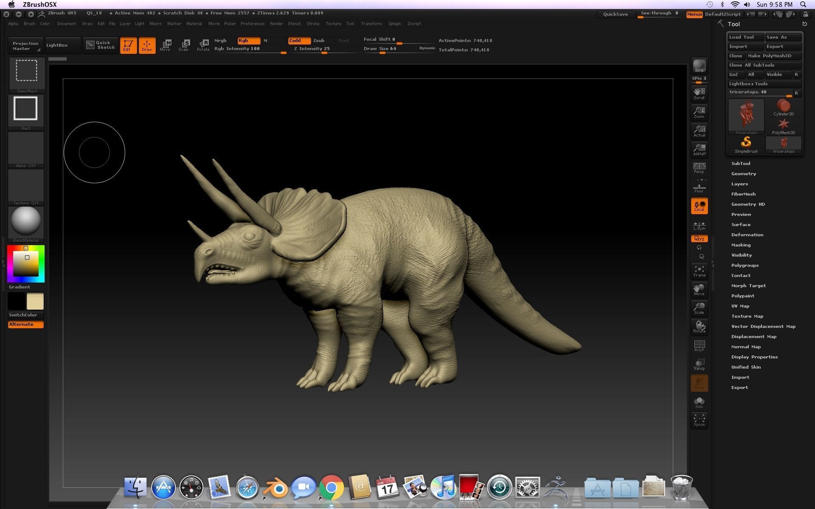Toggle Persp perspective view
This screenshot has width=815, height=509.
[699, 168]
